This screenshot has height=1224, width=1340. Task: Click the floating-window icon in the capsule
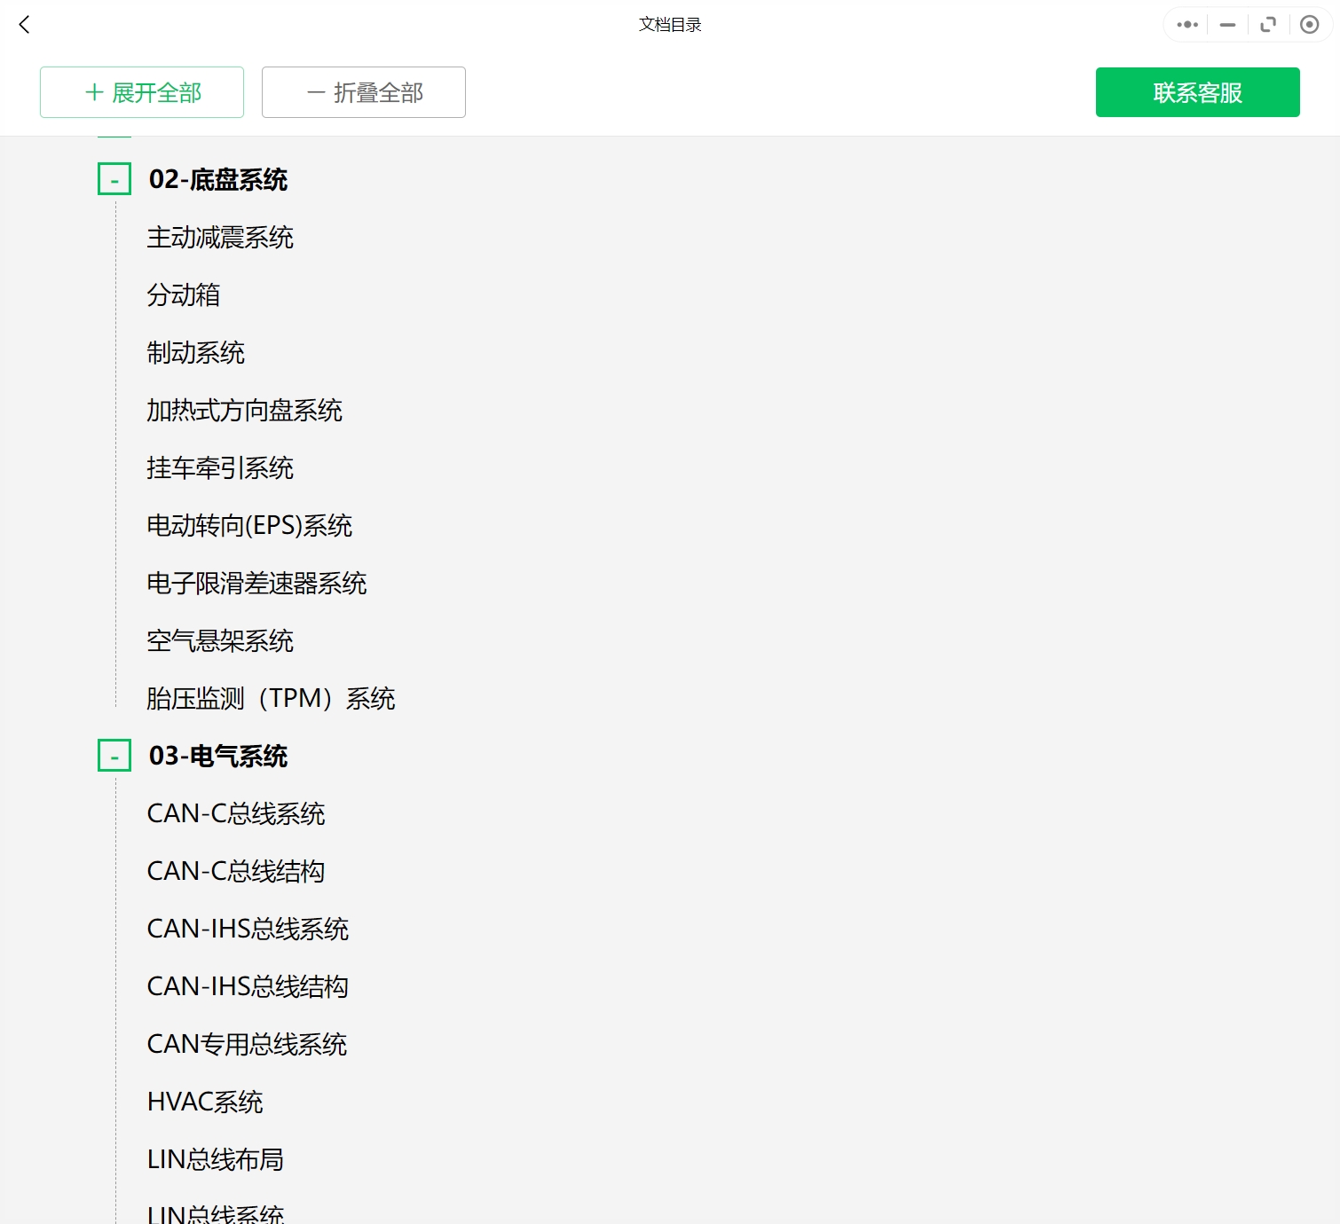point(1267,25)
